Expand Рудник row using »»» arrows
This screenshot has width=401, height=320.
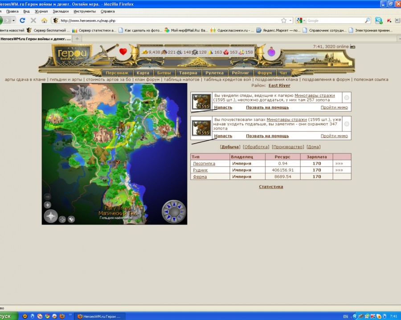point(339,170)
